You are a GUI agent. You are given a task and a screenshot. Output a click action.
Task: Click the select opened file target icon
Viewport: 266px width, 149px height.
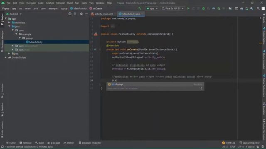tap(70, 14)
